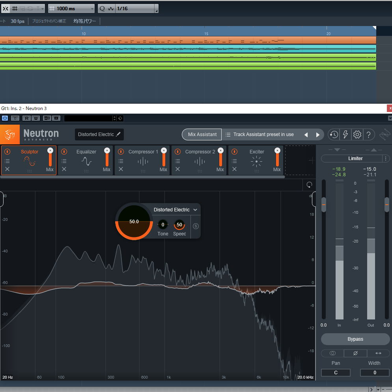Toggle the plugin power button in Cubase header
Screen dimensions: 392x392
pos(5,118)
